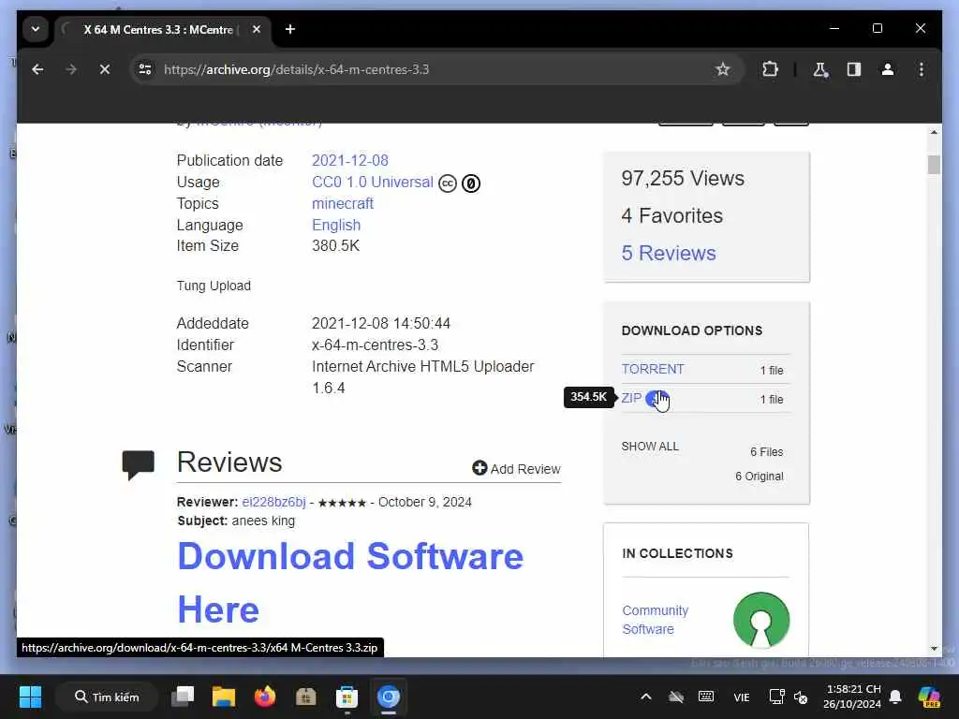Open the profile avatar menu

click(x=888, y=69)
